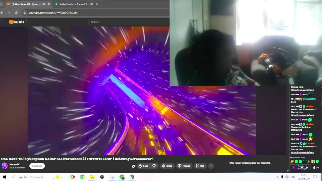
Task: Show hidden system tray icons chevron
Action: (x=277, y=177)
